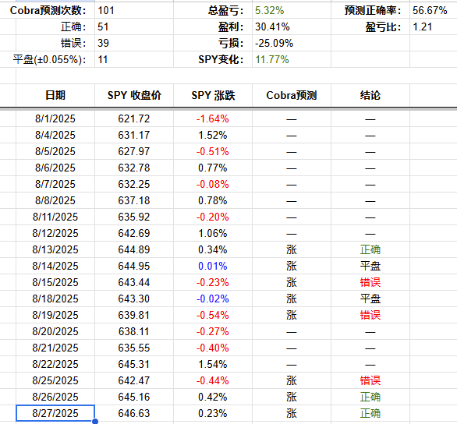Click the -0.08% change cell
The image size is (457, 424).
point(213,184)
